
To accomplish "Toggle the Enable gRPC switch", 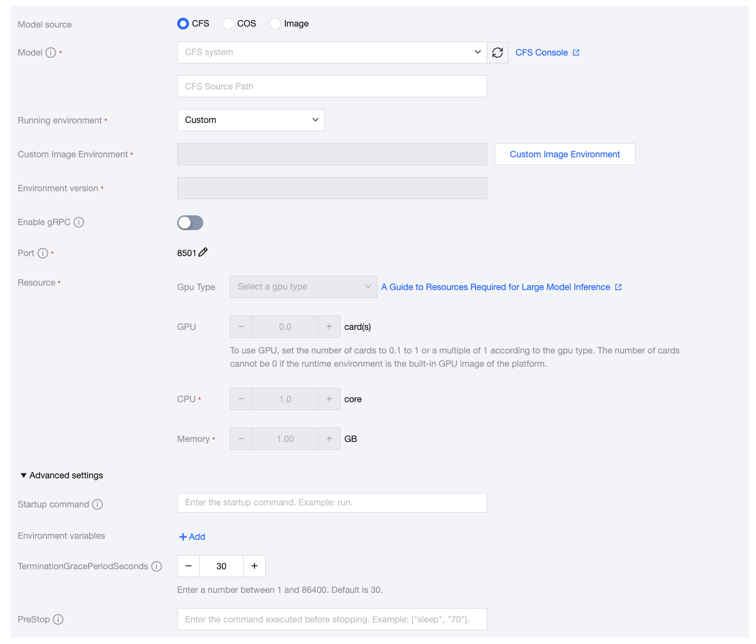I will pyautogui.click(x=190, y=223).
